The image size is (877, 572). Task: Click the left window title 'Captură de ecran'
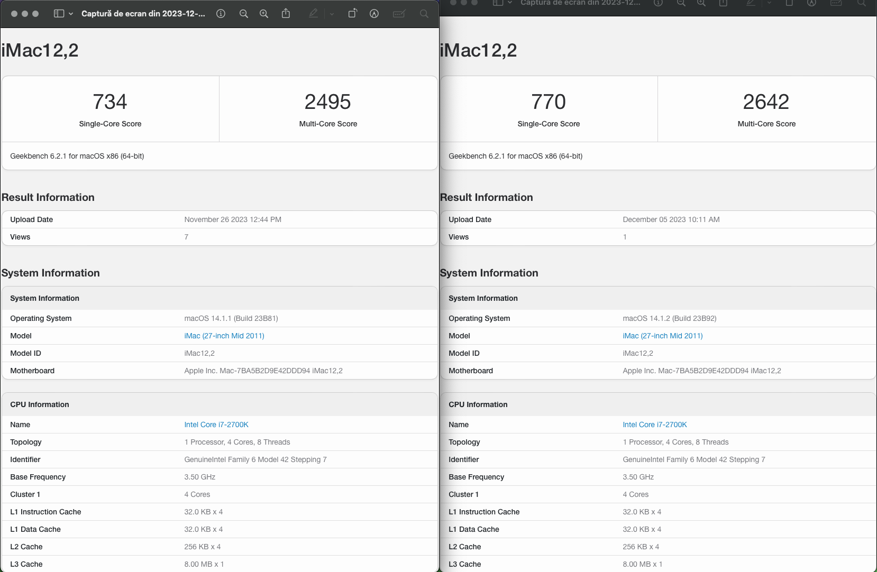point(143,14)
